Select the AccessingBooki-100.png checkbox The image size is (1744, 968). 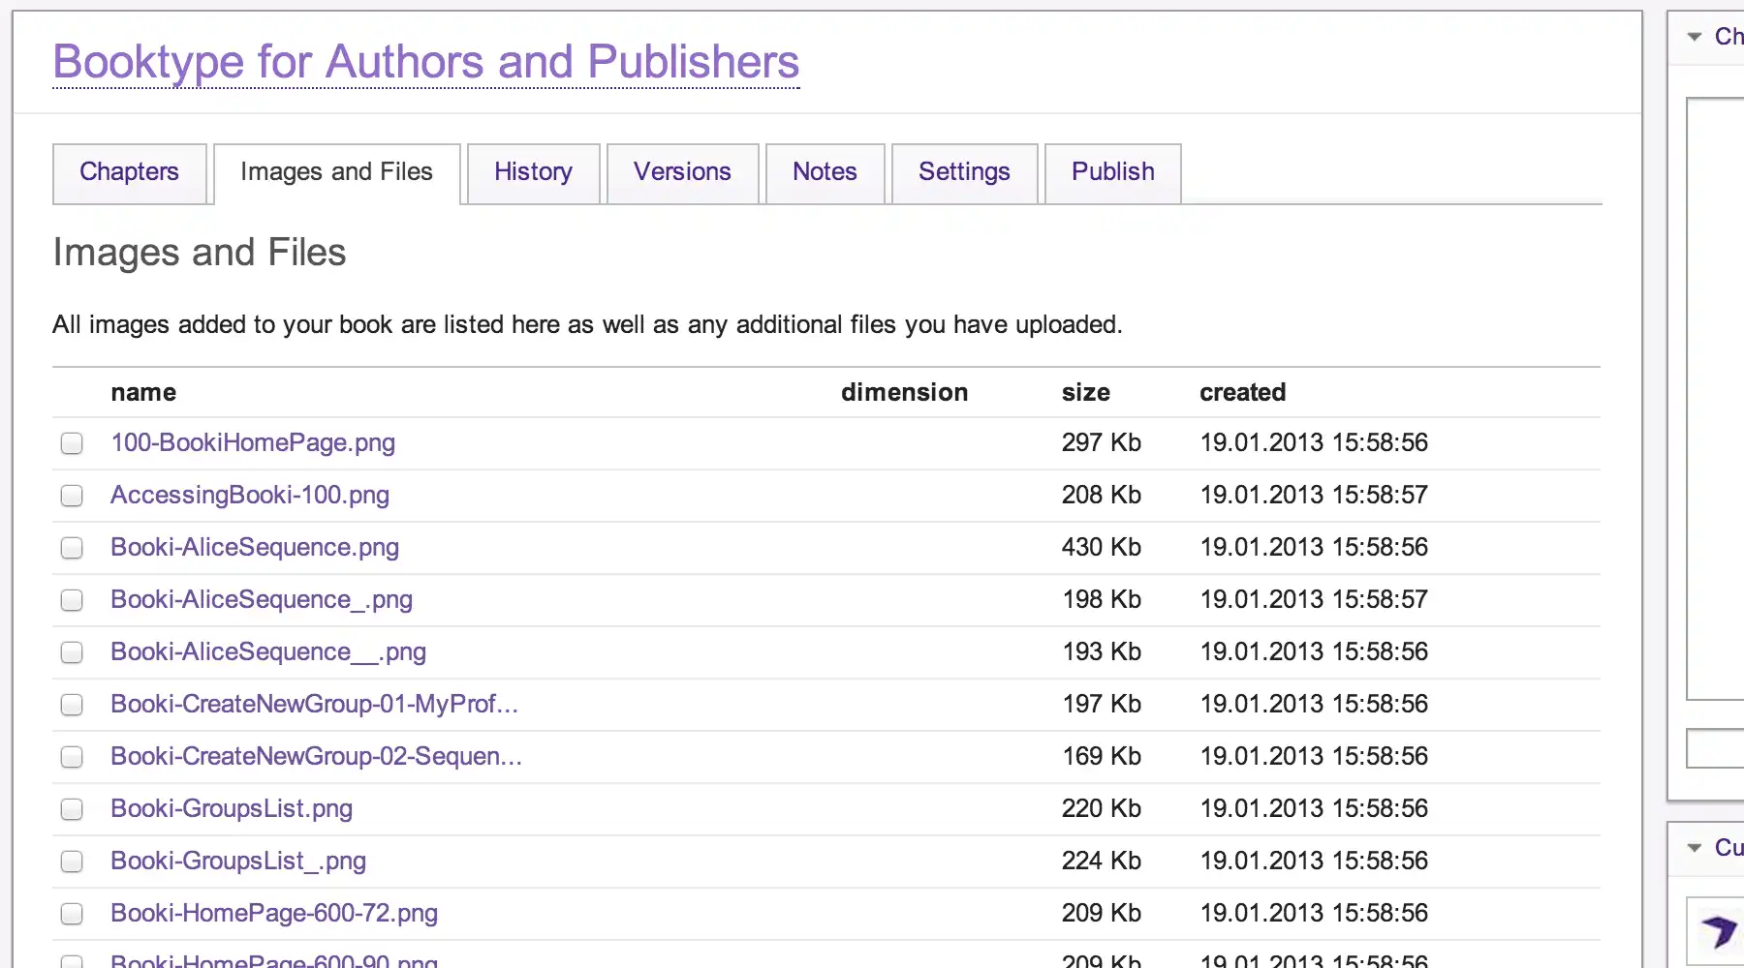click(x=72, y=496)
